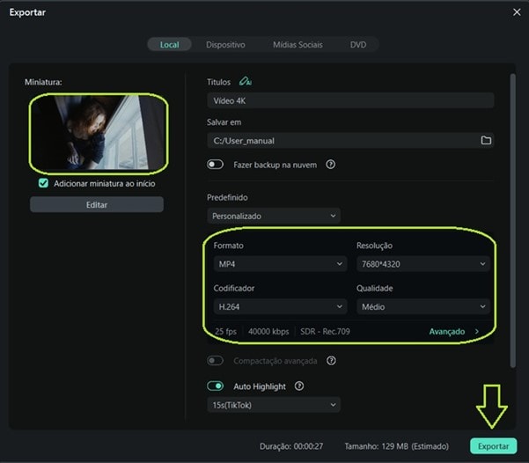The height and width of the screenshot is (463, 529).
Task: Open help for Auto Highlight
Action: click(299, 386)
